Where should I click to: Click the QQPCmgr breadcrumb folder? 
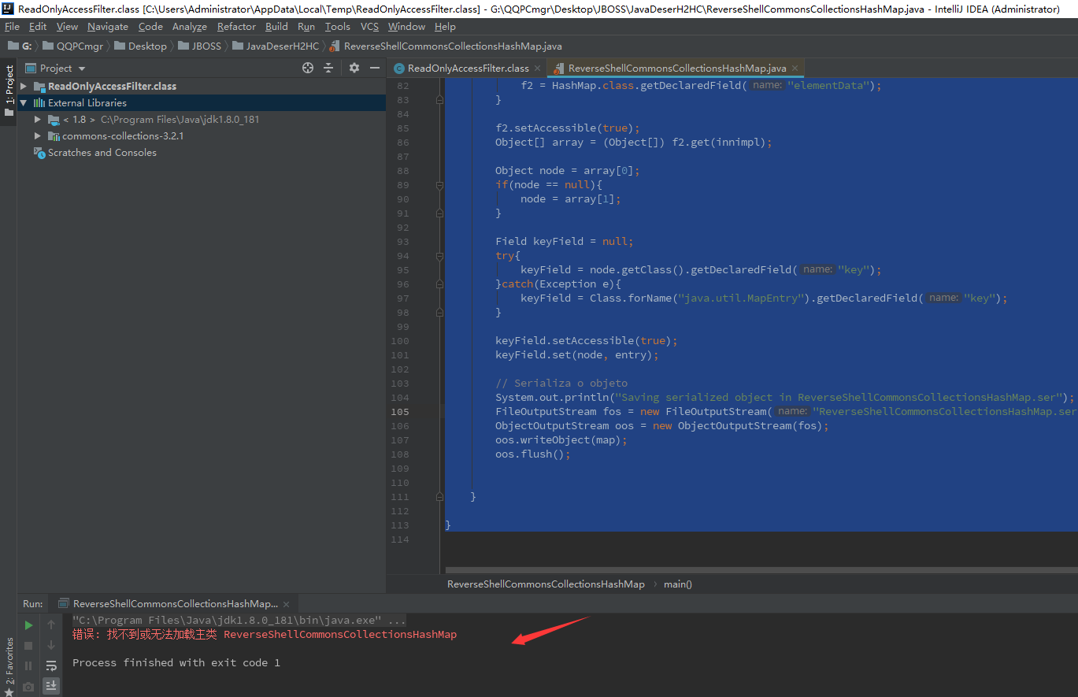[72, 46]
